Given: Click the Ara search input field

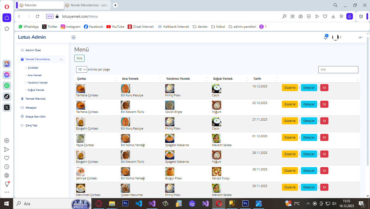Looking at the screenshot, I should point(338,69).
